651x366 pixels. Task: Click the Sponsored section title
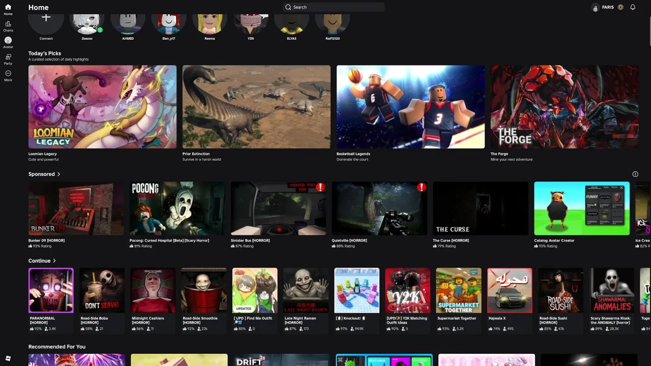[x=42, y=174]
